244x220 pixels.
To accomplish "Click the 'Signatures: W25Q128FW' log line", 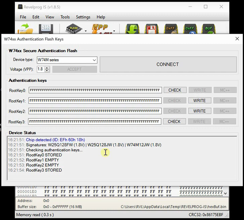I will (94, 145).
